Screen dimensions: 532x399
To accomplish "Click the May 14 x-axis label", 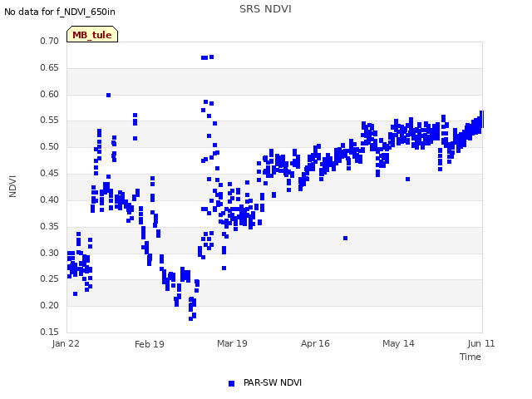I will (x=398, y=343).
